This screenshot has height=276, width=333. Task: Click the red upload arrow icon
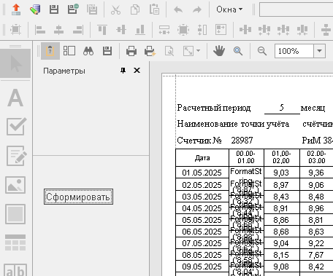pyautogui.click(x=16, y=9)
